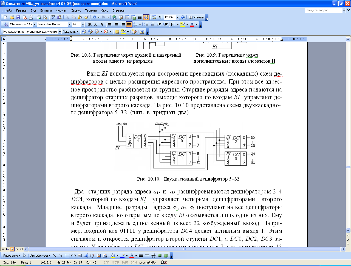
Task: Choose the Oval shape tool
Action: pyautogui.click(x=73, y=256)
